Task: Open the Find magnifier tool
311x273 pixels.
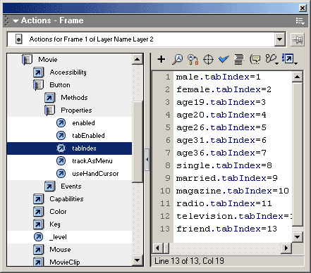Action: pyautogui.click(x=177, y=59)
